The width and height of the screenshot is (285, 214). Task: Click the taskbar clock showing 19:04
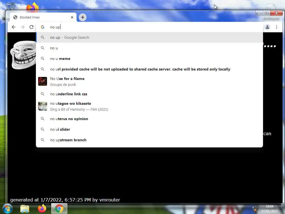[269, 209]
